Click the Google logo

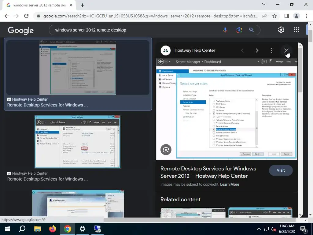21,30
